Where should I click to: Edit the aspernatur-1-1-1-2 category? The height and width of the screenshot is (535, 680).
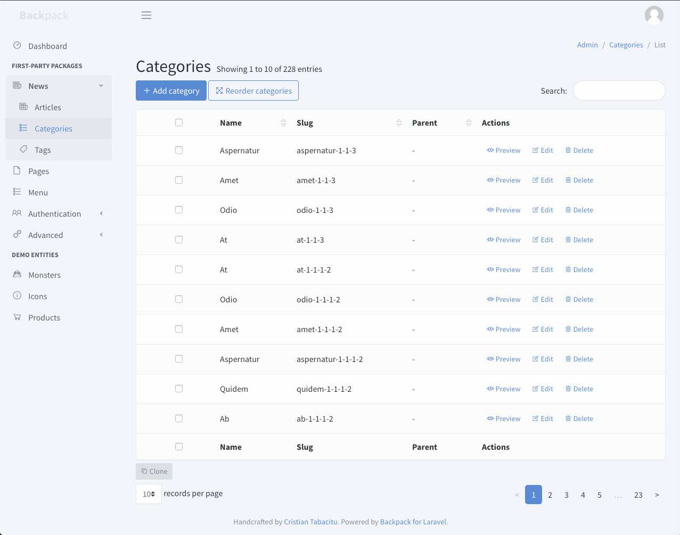[x=543, y=359]
